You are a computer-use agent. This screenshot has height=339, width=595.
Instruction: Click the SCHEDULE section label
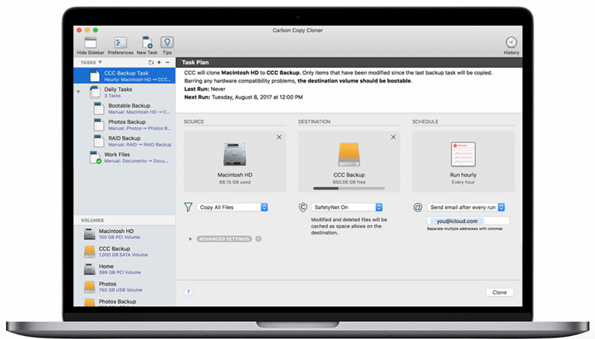pos(425,122)
